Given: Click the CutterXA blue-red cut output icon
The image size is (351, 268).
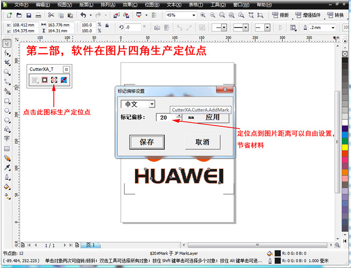Looking at the screenshot, I should pos(64,80).
